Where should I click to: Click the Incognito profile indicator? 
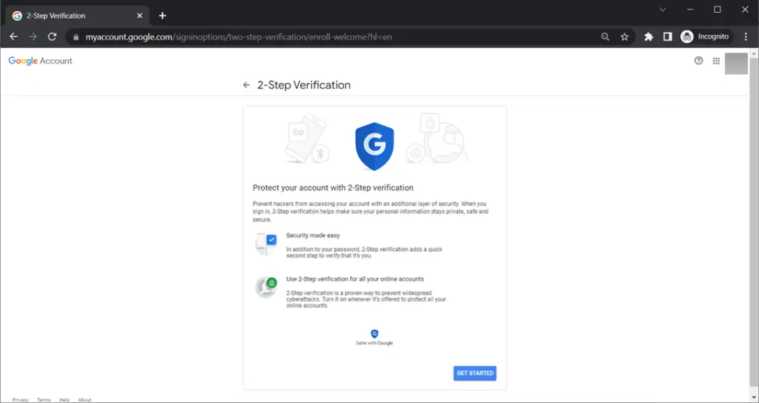click(706, 37)
